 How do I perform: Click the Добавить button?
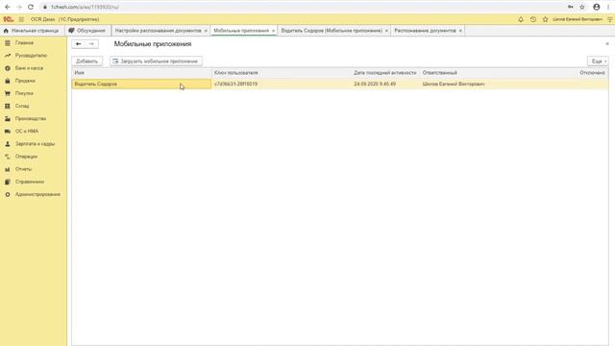(87, 62)
